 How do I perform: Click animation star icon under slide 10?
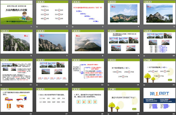click(144, 56)
